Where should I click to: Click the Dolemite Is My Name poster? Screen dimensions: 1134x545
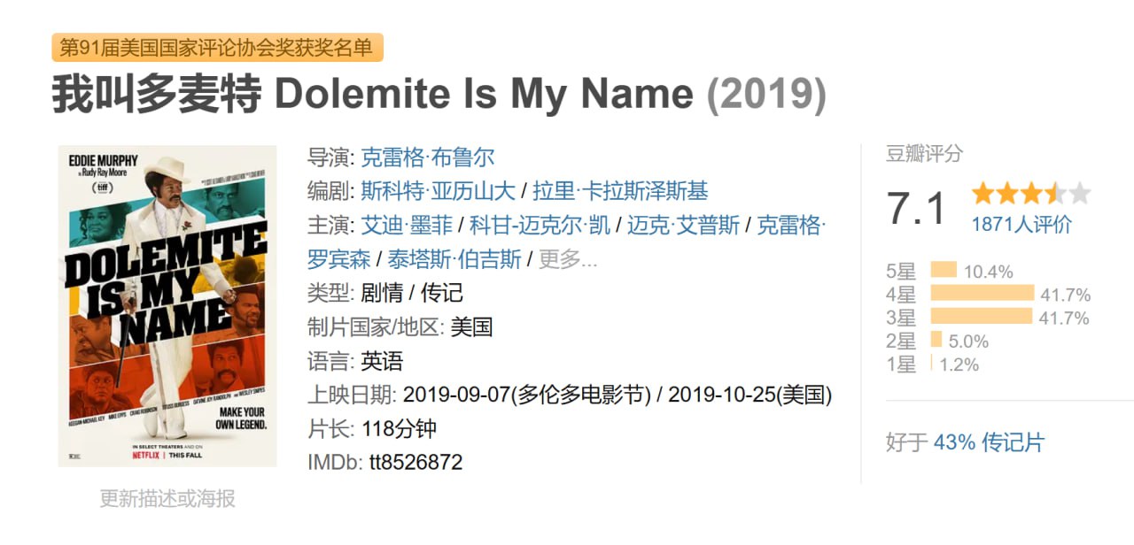(x=167, y=306)
